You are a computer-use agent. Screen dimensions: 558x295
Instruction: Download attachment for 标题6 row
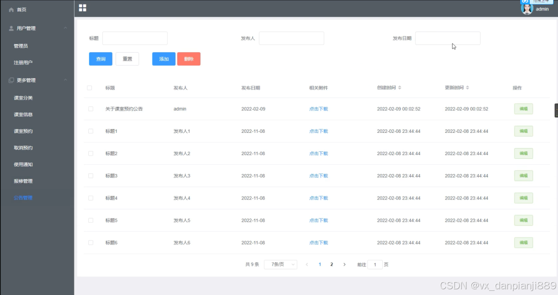319,242
